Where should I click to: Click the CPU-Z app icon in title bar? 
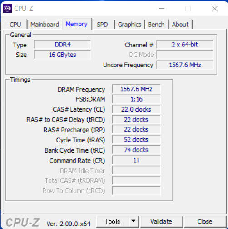click(x=7, y=8)
